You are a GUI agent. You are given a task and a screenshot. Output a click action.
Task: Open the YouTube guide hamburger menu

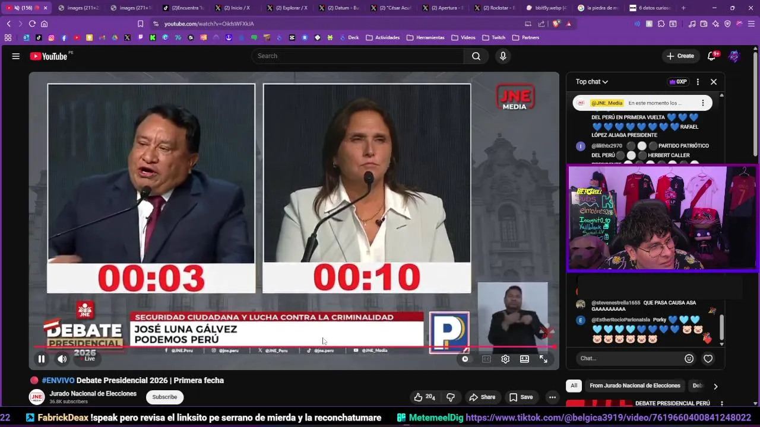(16, 56)
